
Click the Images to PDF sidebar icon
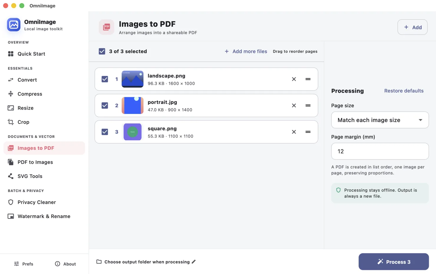point(11,148)
